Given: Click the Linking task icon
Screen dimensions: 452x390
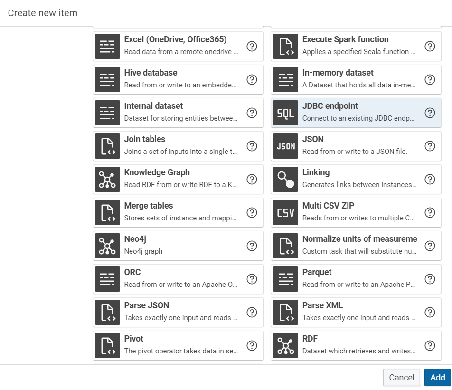Looking at the screenshot, I should coord(285,180).
